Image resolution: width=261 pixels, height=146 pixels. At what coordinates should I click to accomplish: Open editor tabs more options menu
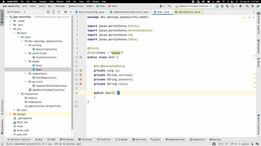(254, 12)
